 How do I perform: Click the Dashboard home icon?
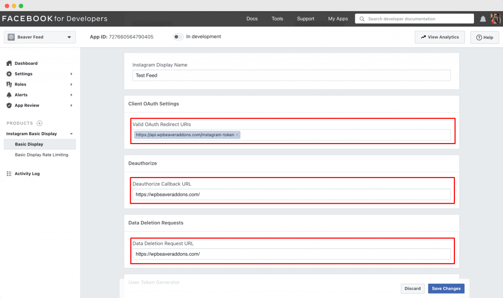(9, 63)
